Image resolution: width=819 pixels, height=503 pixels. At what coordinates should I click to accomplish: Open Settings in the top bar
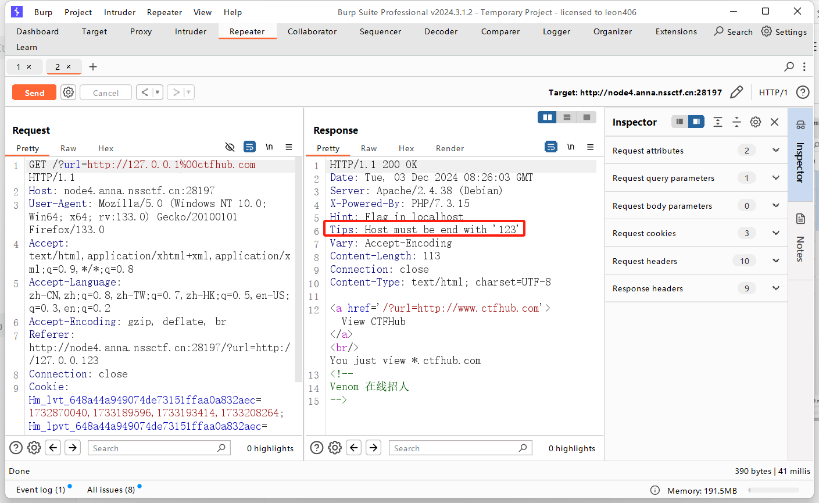coord(784,31)
